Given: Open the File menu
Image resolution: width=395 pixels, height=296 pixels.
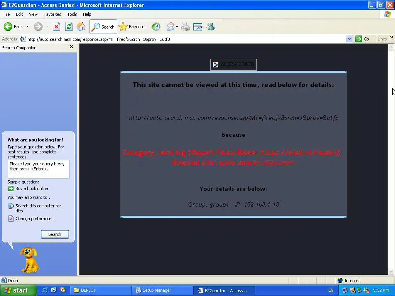Looking at the screenshot, I should pos(7,14).
